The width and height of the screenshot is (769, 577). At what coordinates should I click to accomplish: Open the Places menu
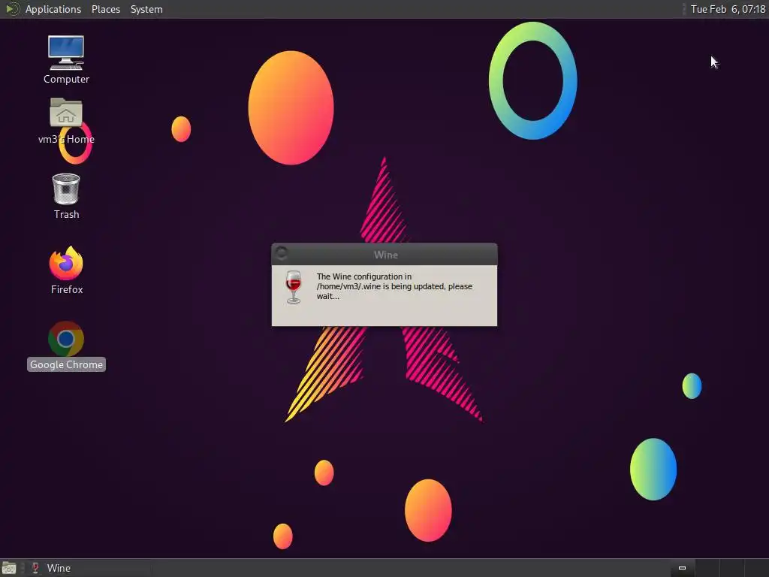[105, 9]
